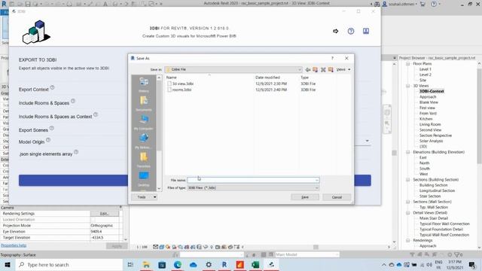The width and height of the screenshot is (482, 271).
Task: Open Task View on the taskbar
Action: point(130,264)
